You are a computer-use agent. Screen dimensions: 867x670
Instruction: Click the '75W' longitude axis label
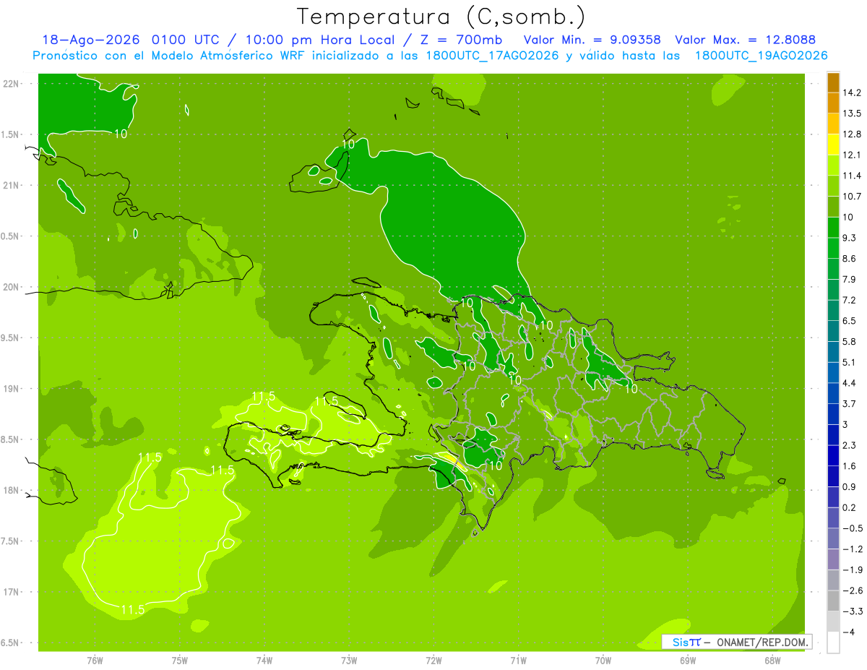180,660
